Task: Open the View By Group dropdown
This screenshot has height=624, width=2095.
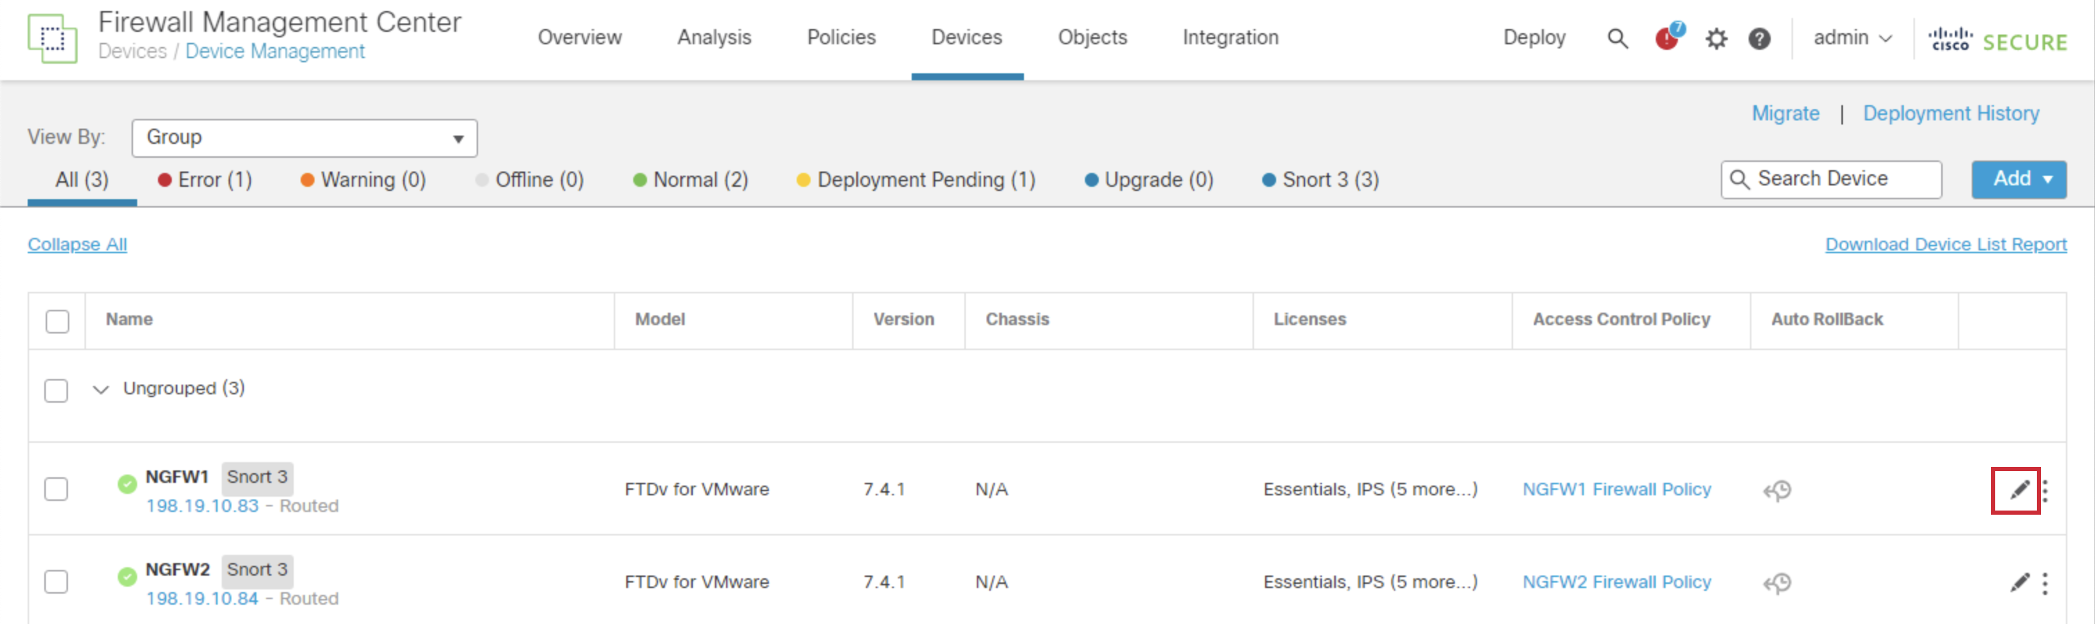Action: pos(304,137)
